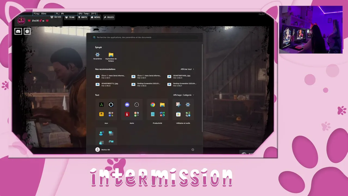Open Desktop Screenshot 2025.04 recommended file
The width and height of the screenshot is (348, 196).
pos(182,85)
